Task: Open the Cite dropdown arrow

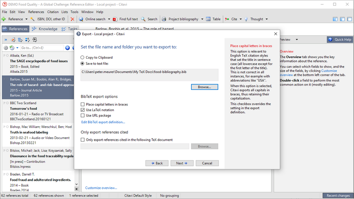Action: (x=240, y=19)
